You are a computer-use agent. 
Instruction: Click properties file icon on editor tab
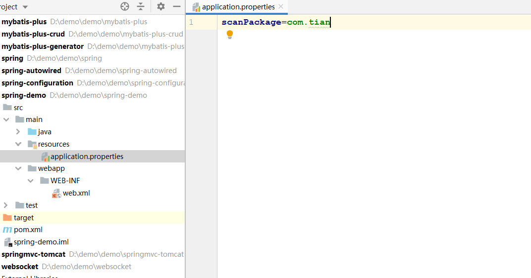[196, 7]
